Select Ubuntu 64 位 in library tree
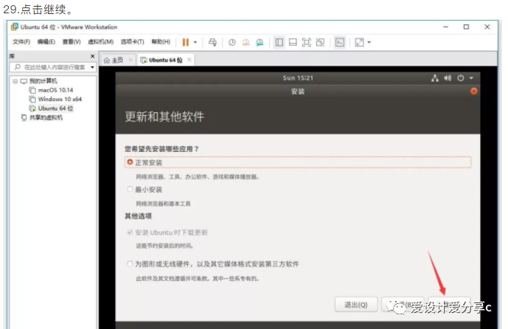Image resolution: width=508 pixels, height=329 pixels. tap(55, 108)
